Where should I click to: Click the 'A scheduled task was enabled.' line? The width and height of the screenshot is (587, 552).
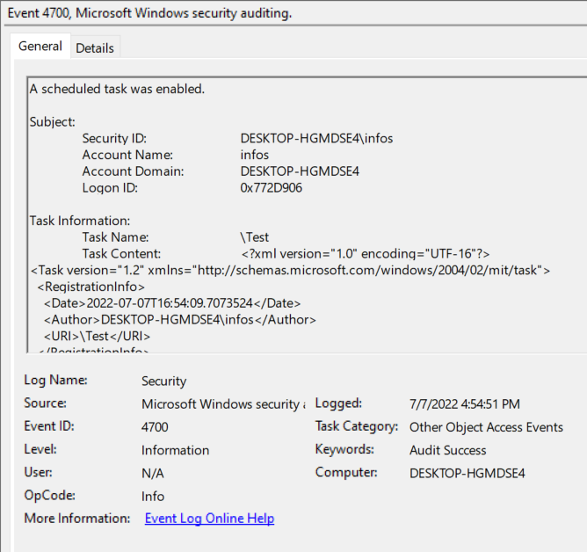tap(117, 89)
